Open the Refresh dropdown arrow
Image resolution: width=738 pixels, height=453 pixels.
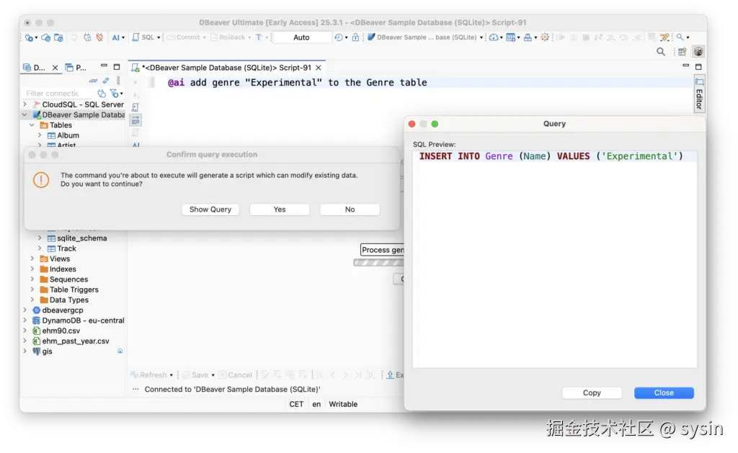(172, 375)
